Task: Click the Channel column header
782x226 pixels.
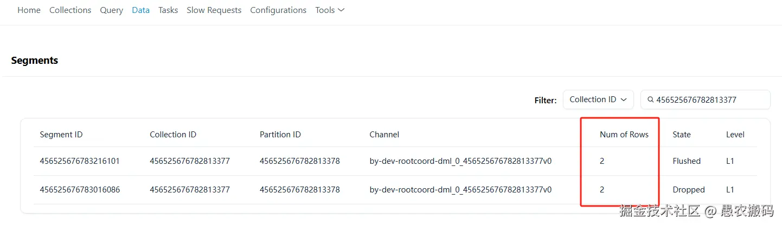Action: [x=384, y=135]
